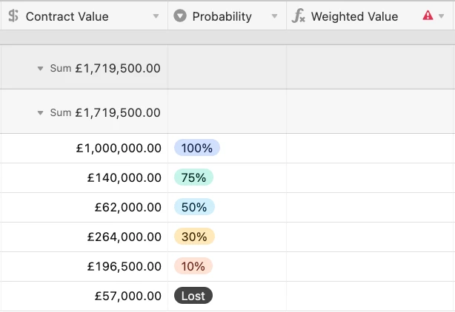455x312 pixels.
Task: Click the formula fx icon
Action: point(299,16)
